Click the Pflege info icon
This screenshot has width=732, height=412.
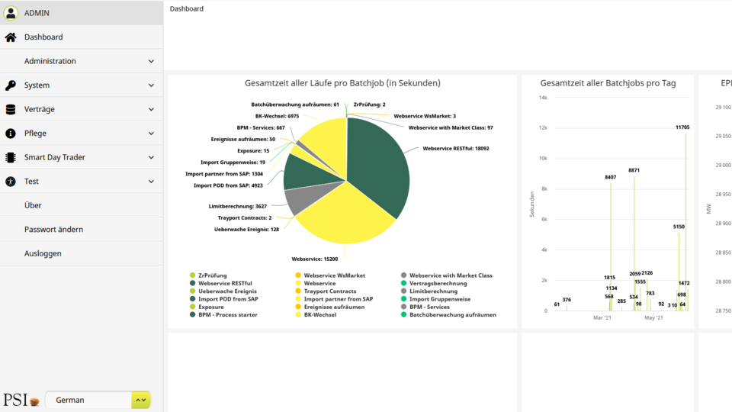point(11,134)
